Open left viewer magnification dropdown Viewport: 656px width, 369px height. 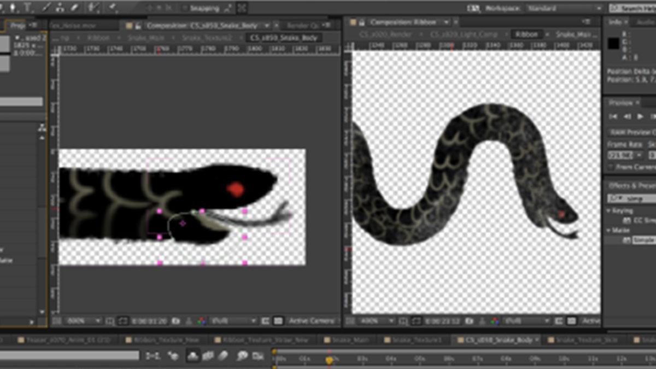[x=84, y=321]
